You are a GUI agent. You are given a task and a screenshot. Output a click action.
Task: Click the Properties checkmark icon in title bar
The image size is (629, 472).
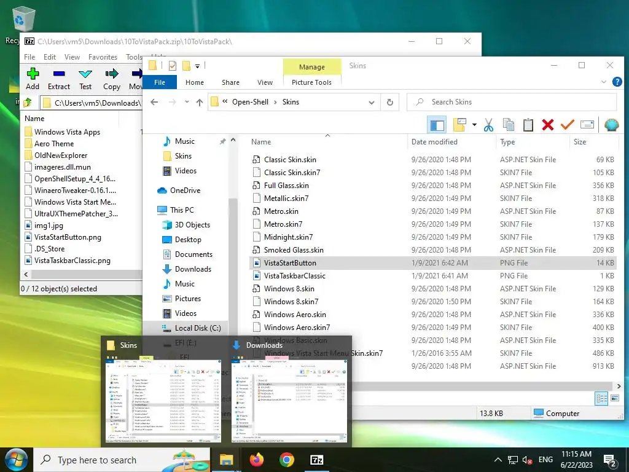tap(173, 65)
